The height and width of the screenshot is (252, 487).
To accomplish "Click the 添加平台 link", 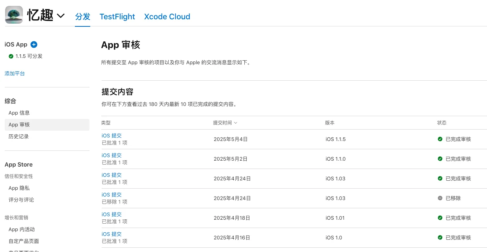I will pyautogui.click(x=15, y=73).
